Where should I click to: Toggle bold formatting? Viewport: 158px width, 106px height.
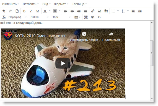(24, 11)
